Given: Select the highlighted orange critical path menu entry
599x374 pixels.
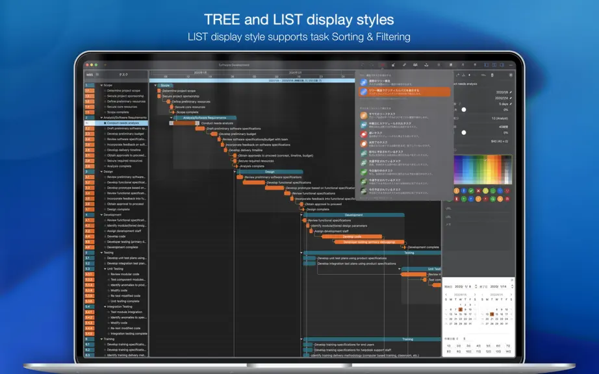Looking at the screenshot, I should (405, 92).
